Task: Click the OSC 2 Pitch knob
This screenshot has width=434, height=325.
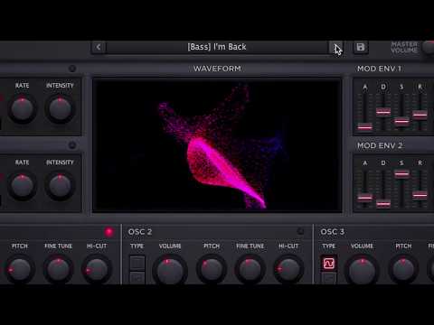Action: [212, 269]
